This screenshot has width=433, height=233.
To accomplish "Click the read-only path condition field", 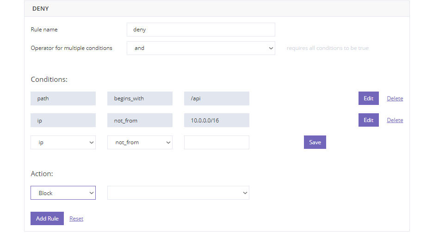I will pos(63,98).
